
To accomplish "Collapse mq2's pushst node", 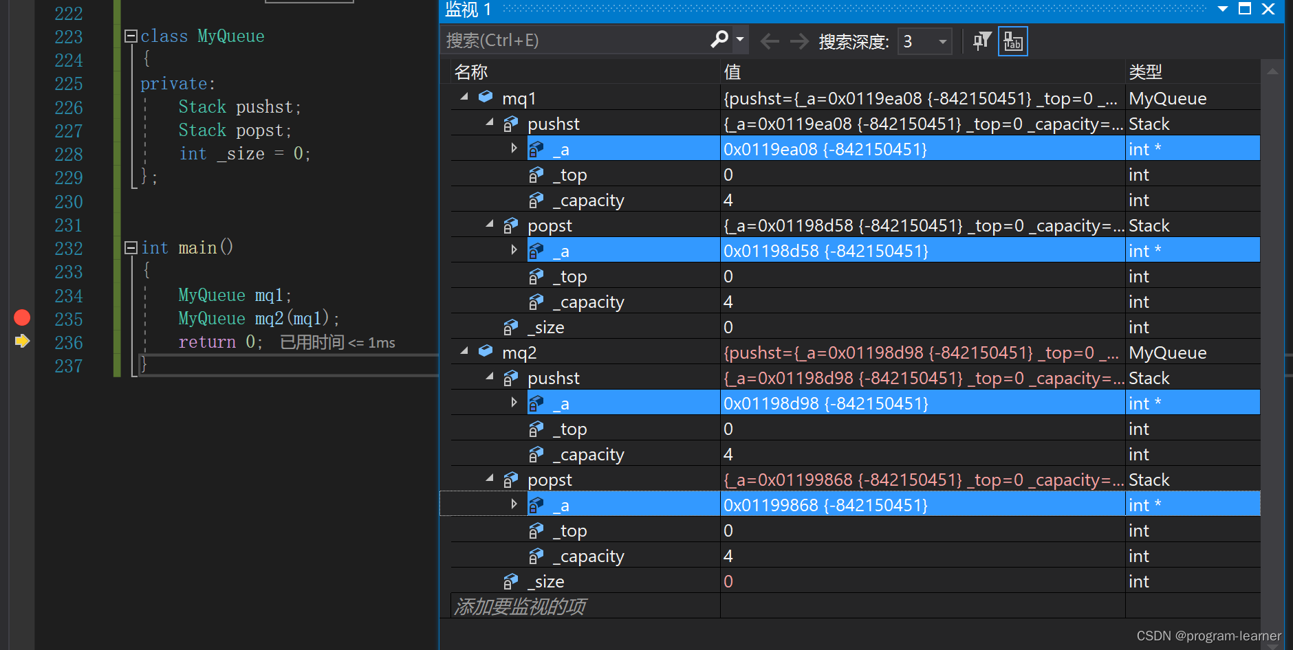I will tap(490, 377).
